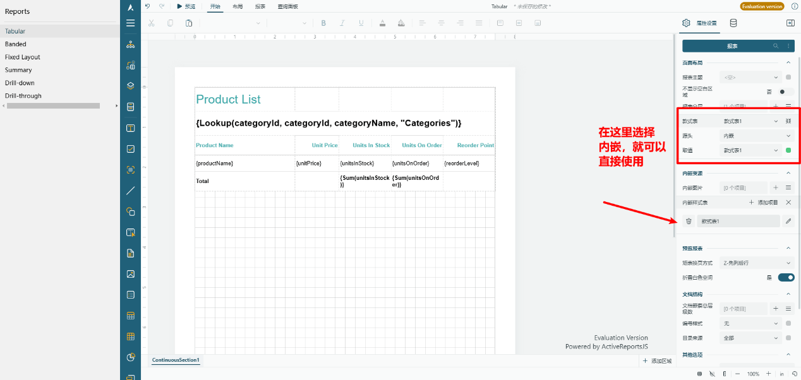Collapse the 页面布局 section
Viewport: 801px width, 380px height.
click(788, 62)
